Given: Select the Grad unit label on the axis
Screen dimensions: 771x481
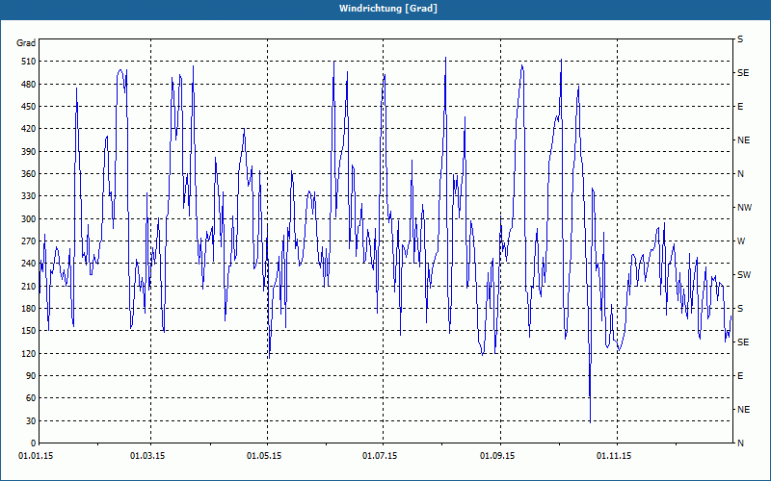Looking at the screenshot, I should (x=26, y=43).
